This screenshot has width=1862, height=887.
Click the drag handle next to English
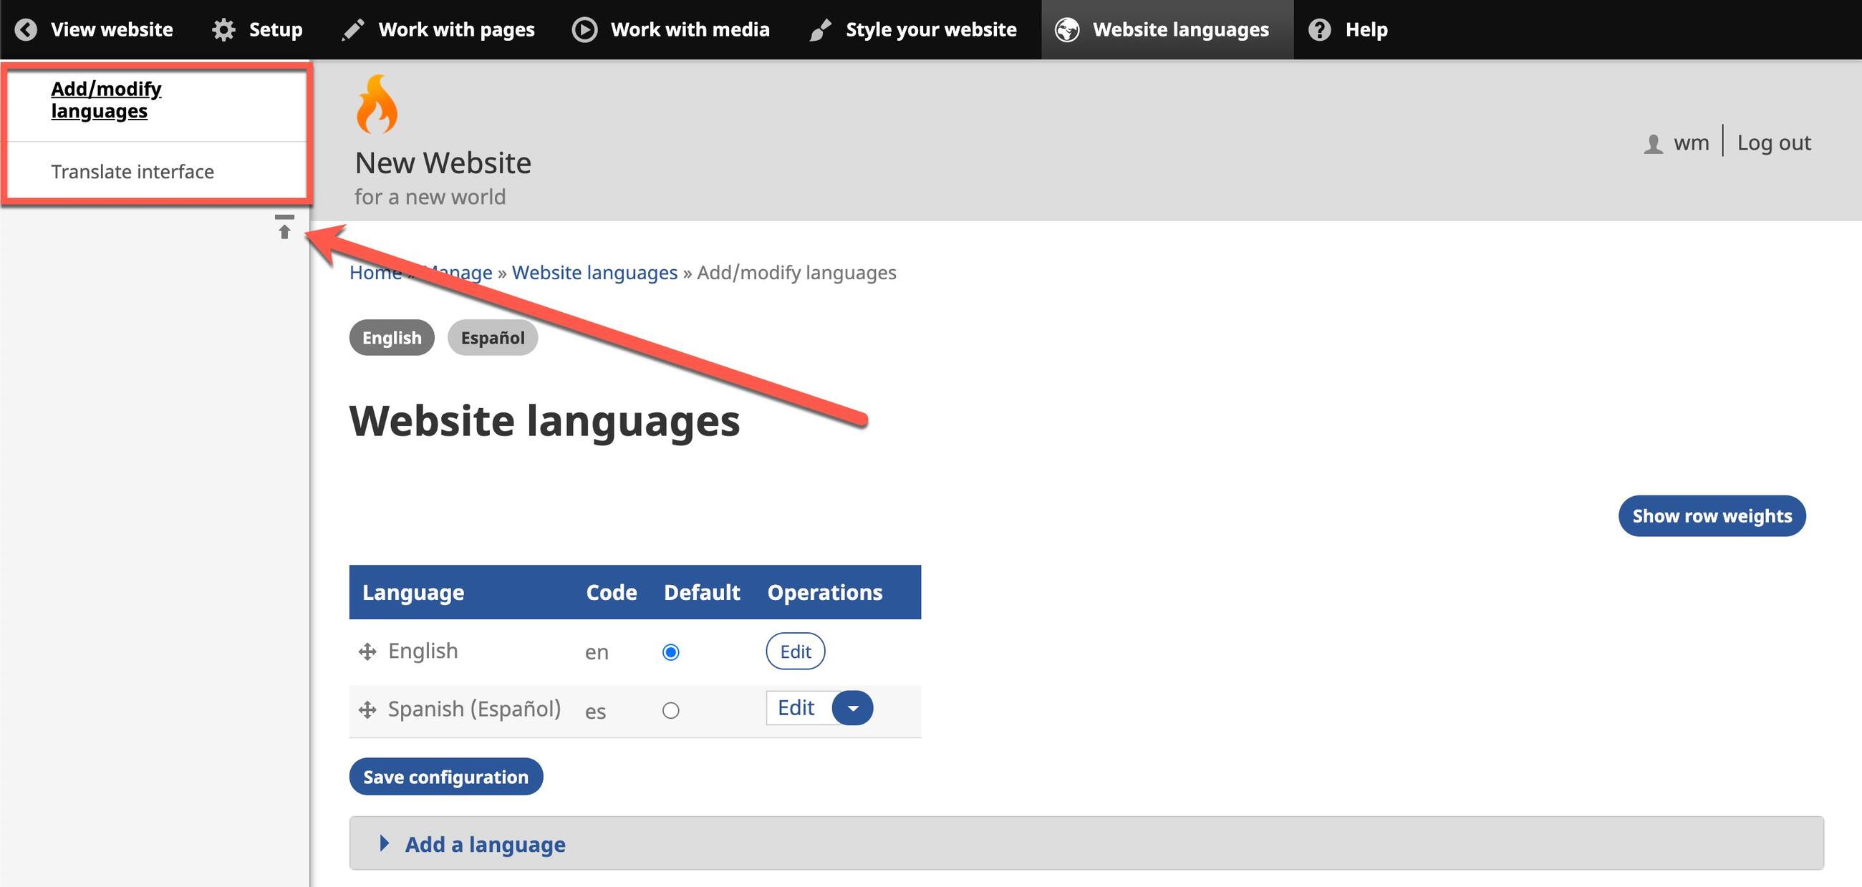(367, 651)
